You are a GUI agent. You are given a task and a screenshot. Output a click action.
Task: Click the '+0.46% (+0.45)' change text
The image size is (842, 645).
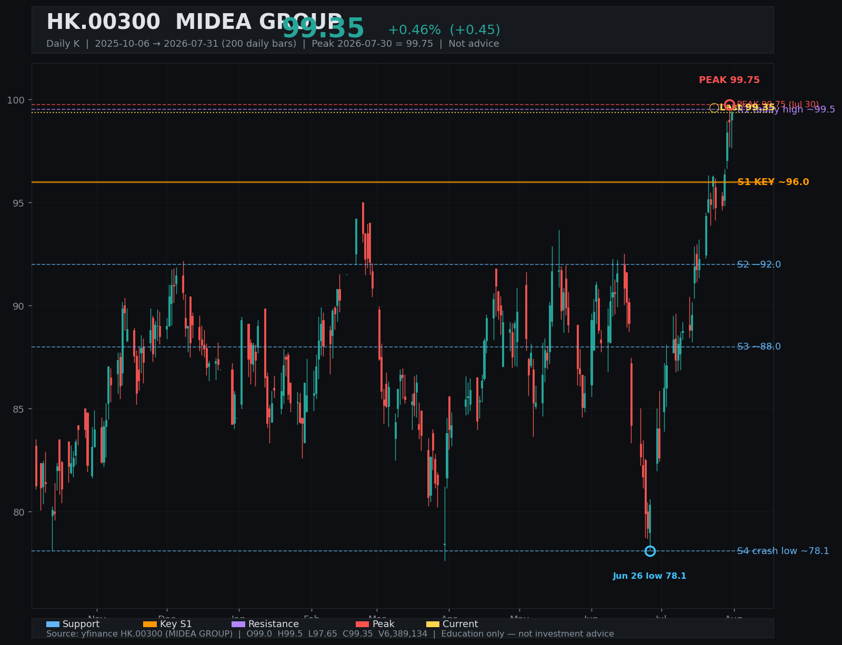click(444, 30)
